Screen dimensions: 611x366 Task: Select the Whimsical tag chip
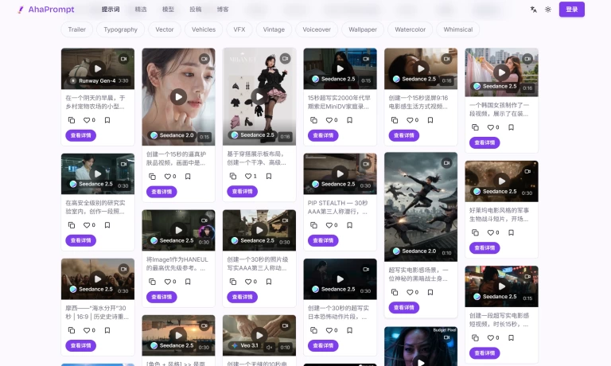(458, 29)
